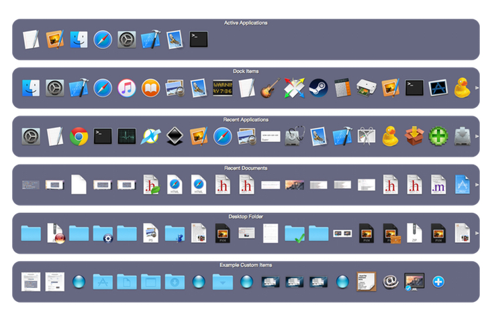This screenshot has width=492, height=322.
Task: Click the silver @ icon in Custom Items
Action: pos(391,282)
